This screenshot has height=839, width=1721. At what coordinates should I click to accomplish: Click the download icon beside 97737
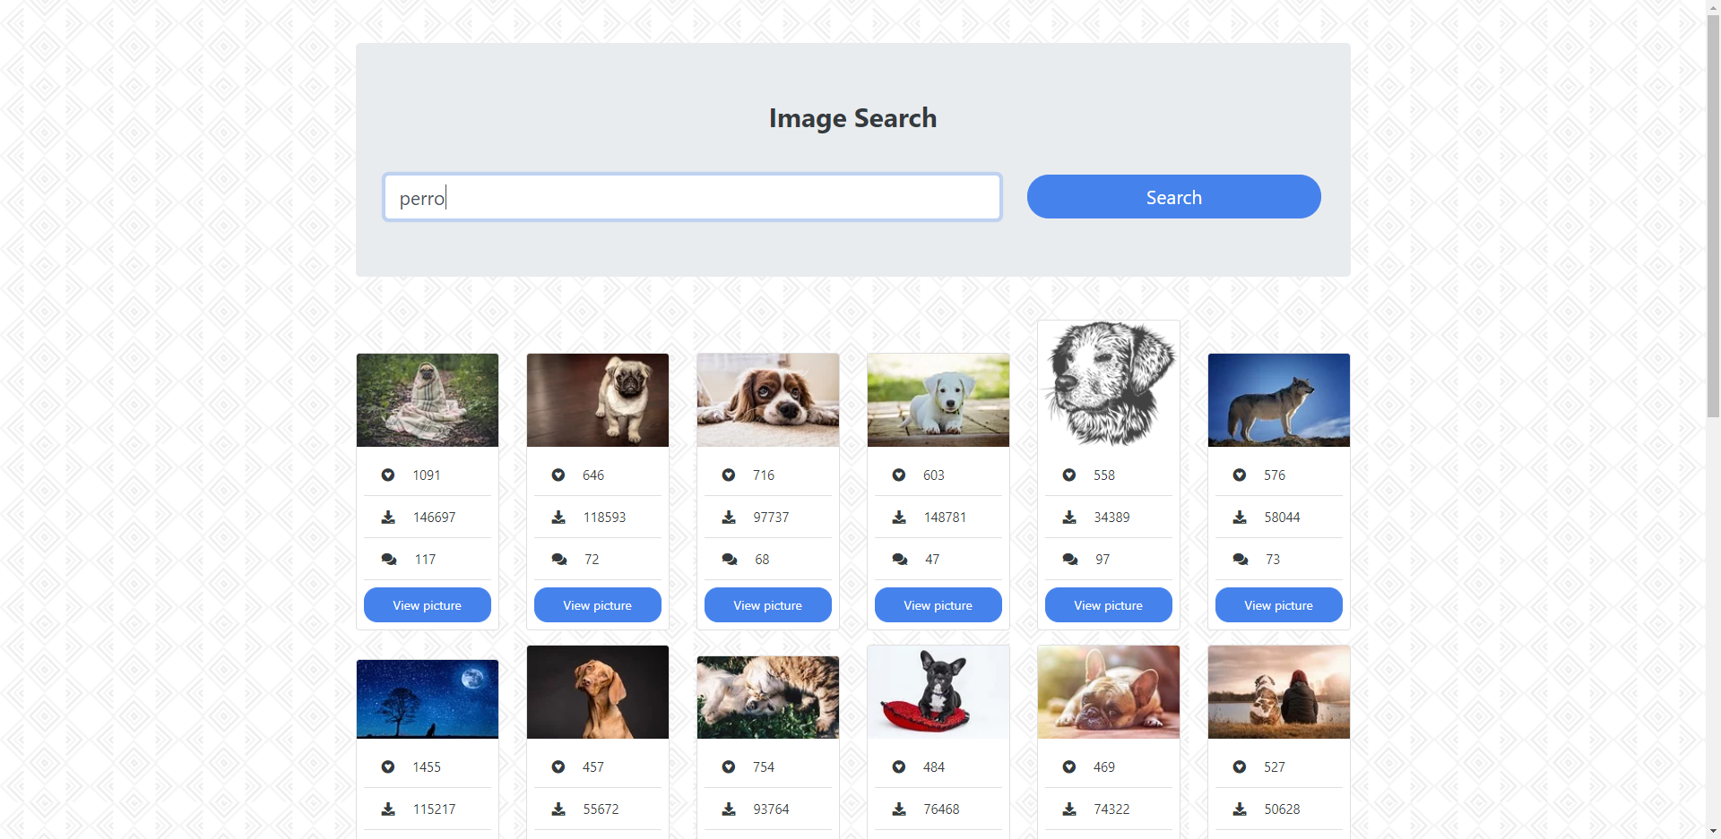pyautogui.click(x=729, y=518)
